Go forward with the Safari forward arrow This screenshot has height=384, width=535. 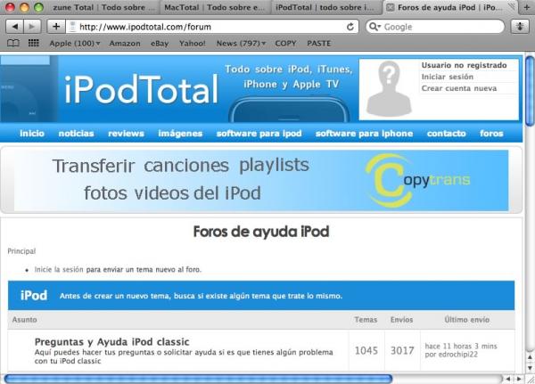click(32, 27)
